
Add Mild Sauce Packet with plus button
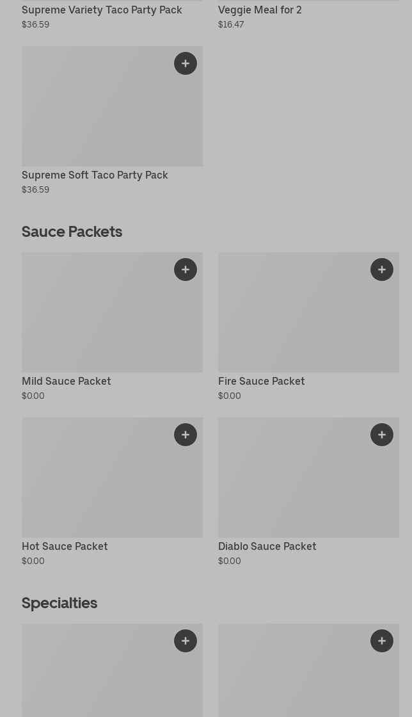pyautogui.click(x=186, y=270)
